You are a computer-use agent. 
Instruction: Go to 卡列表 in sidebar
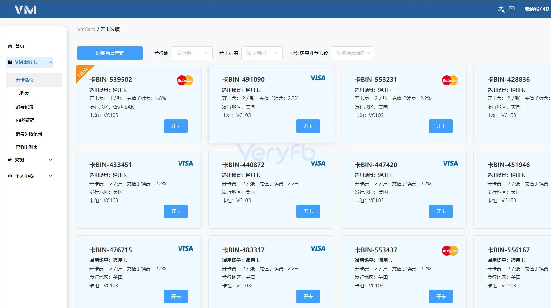point(23,93)
